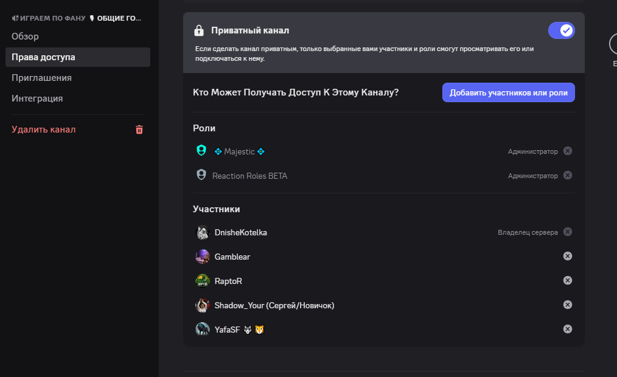Remove Gamblear from channel access
617x377 pixels.
coord(568,257)
